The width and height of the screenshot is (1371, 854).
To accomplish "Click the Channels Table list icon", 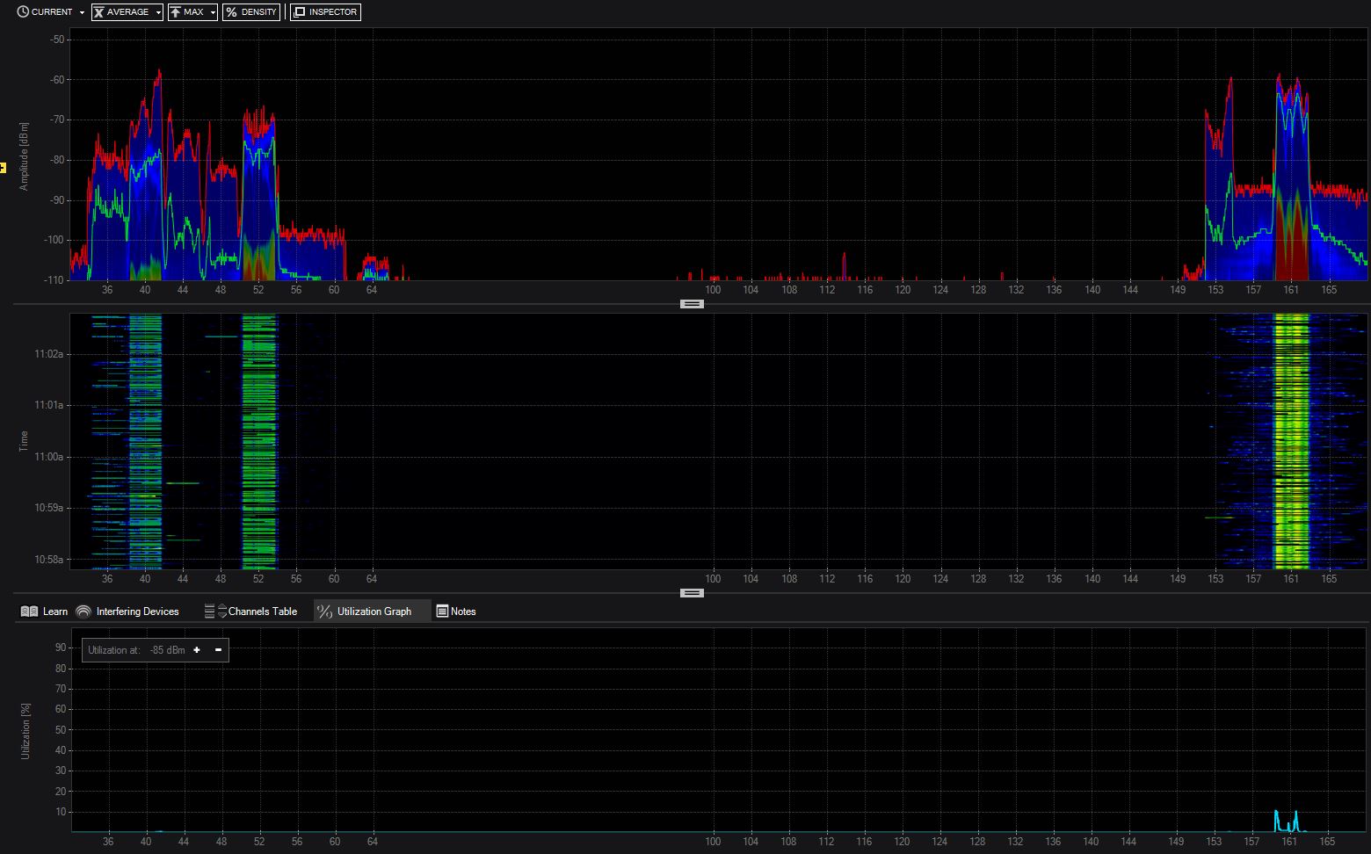I will tap(209, 612).
